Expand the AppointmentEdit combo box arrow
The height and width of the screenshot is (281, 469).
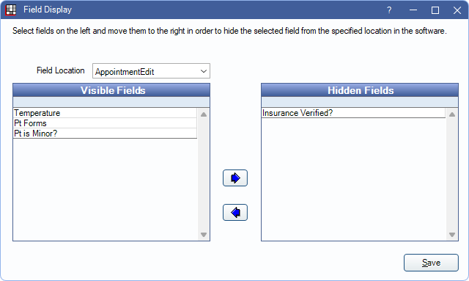[204, 71]
